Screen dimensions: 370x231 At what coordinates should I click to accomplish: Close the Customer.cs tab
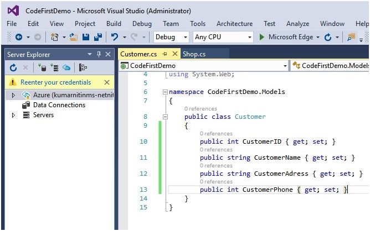[x=175, y=54]
